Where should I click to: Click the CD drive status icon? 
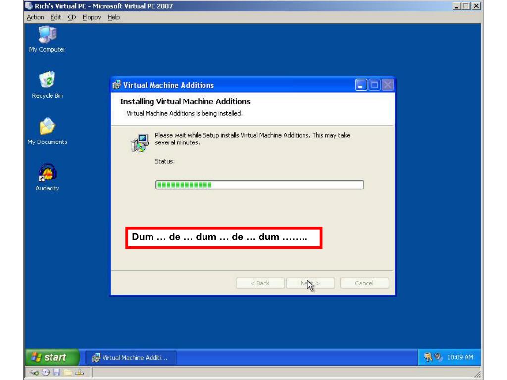pos(46,372)
